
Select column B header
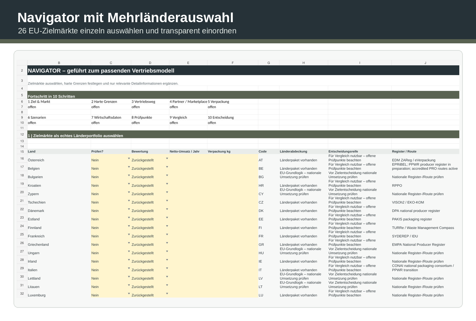pos(59,63)
